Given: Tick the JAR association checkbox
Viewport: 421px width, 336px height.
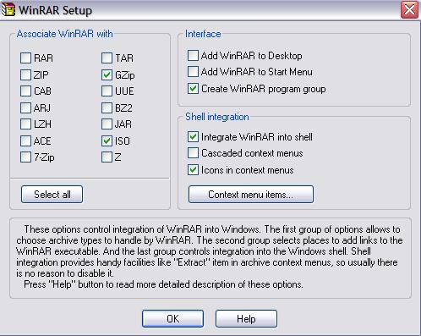Looking at the screenshot, I should [107, 124].
